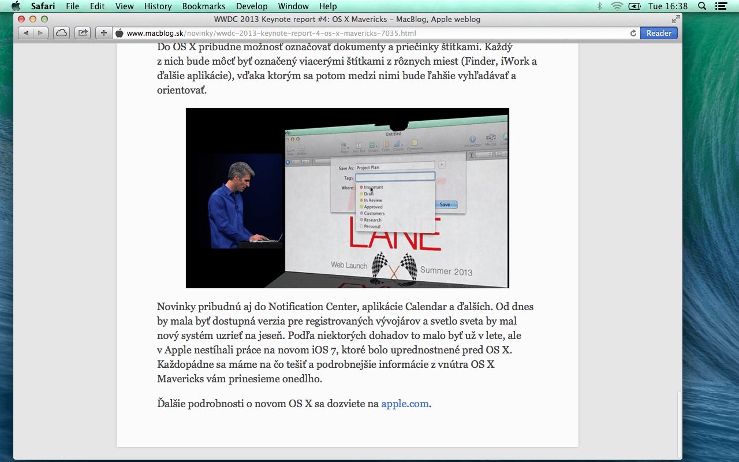Click the Wi-Fi status icon
Image resolution: width=739 pixels, height=462 pixels.
[x=617, y=6]
